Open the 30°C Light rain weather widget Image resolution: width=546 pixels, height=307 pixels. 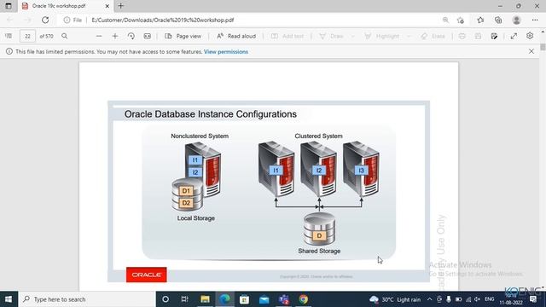(395, 299)
